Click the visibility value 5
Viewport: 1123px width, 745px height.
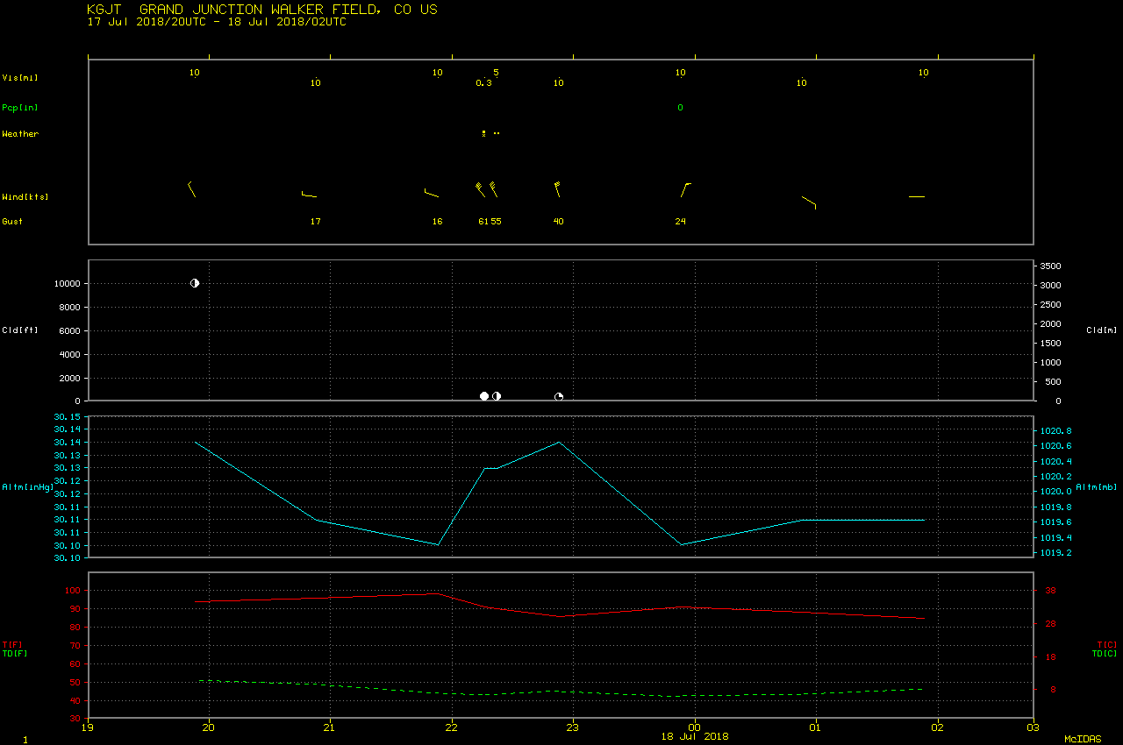(x=496, y=73)
